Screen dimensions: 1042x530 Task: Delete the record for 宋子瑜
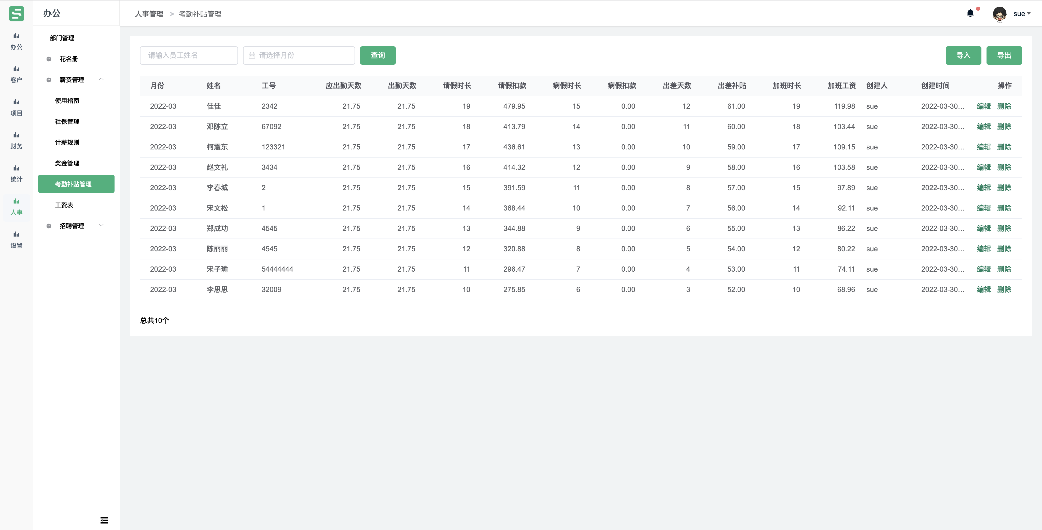coord(1004,269)
